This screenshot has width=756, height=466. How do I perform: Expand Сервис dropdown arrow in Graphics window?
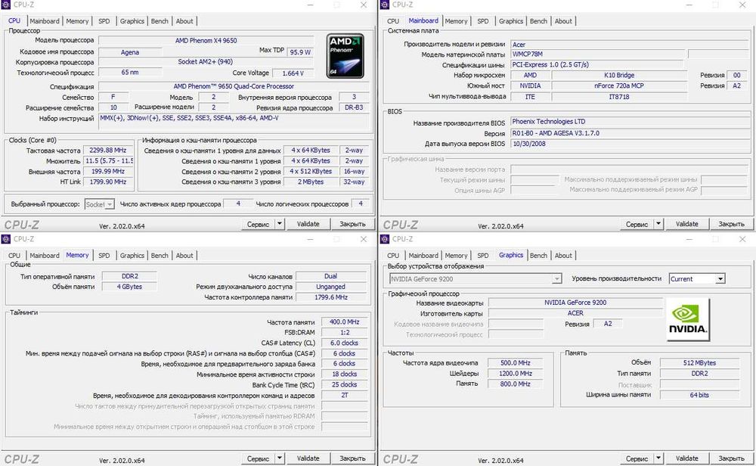point(658,458)
